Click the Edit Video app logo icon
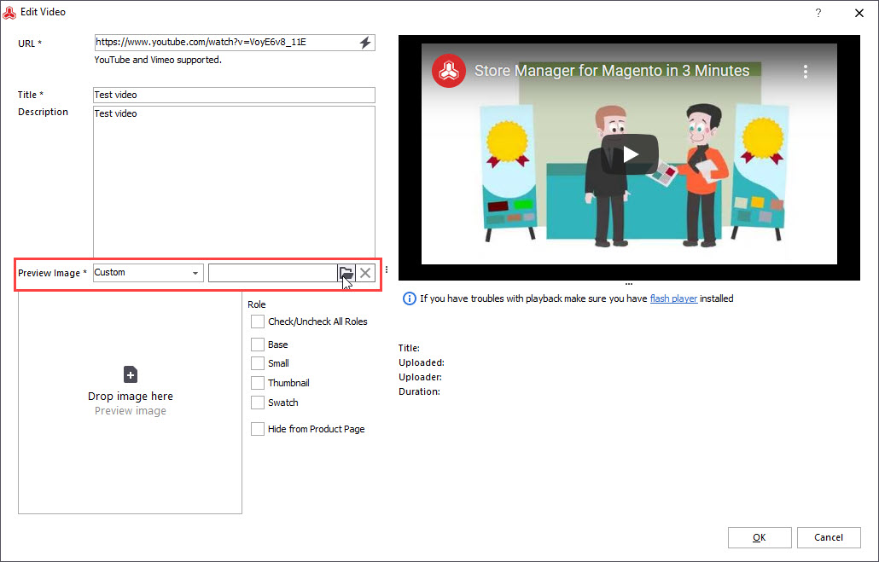The height and width of the screenshot is (562, 879). (9, 12)
